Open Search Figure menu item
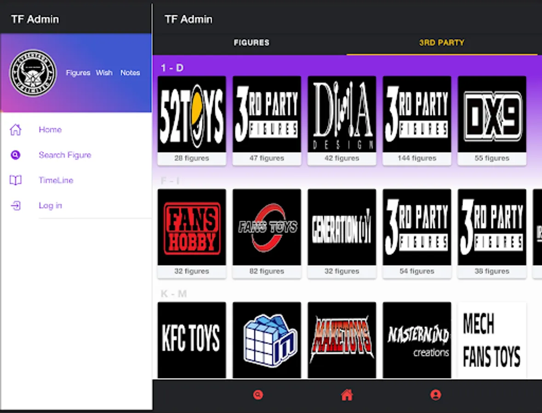This screenshot has height=413, width=542. tap(65, 155)
